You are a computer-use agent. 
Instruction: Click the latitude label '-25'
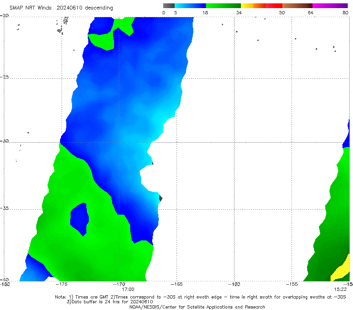coord(4,77)
